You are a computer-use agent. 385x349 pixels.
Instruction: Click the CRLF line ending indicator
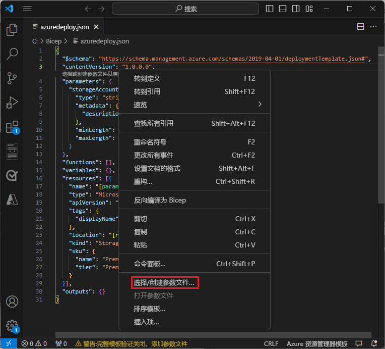(271, 343)
